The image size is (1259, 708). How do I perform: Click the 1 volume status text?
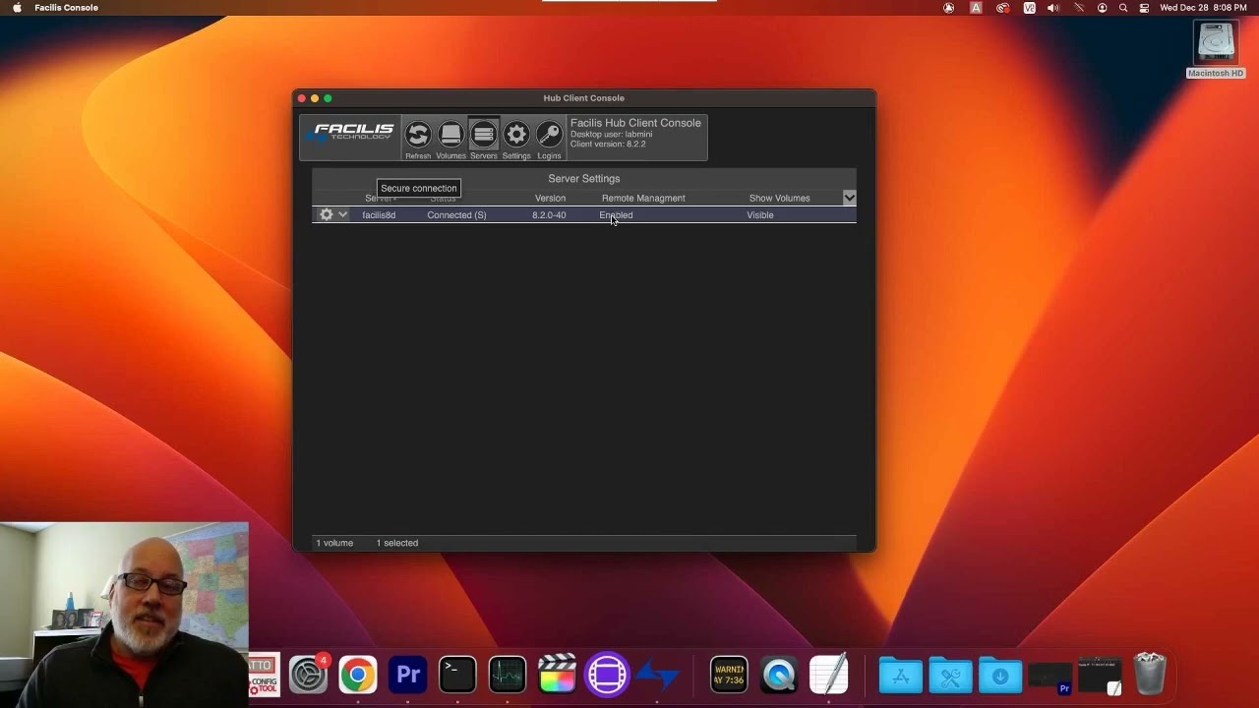tap(334, 543)
